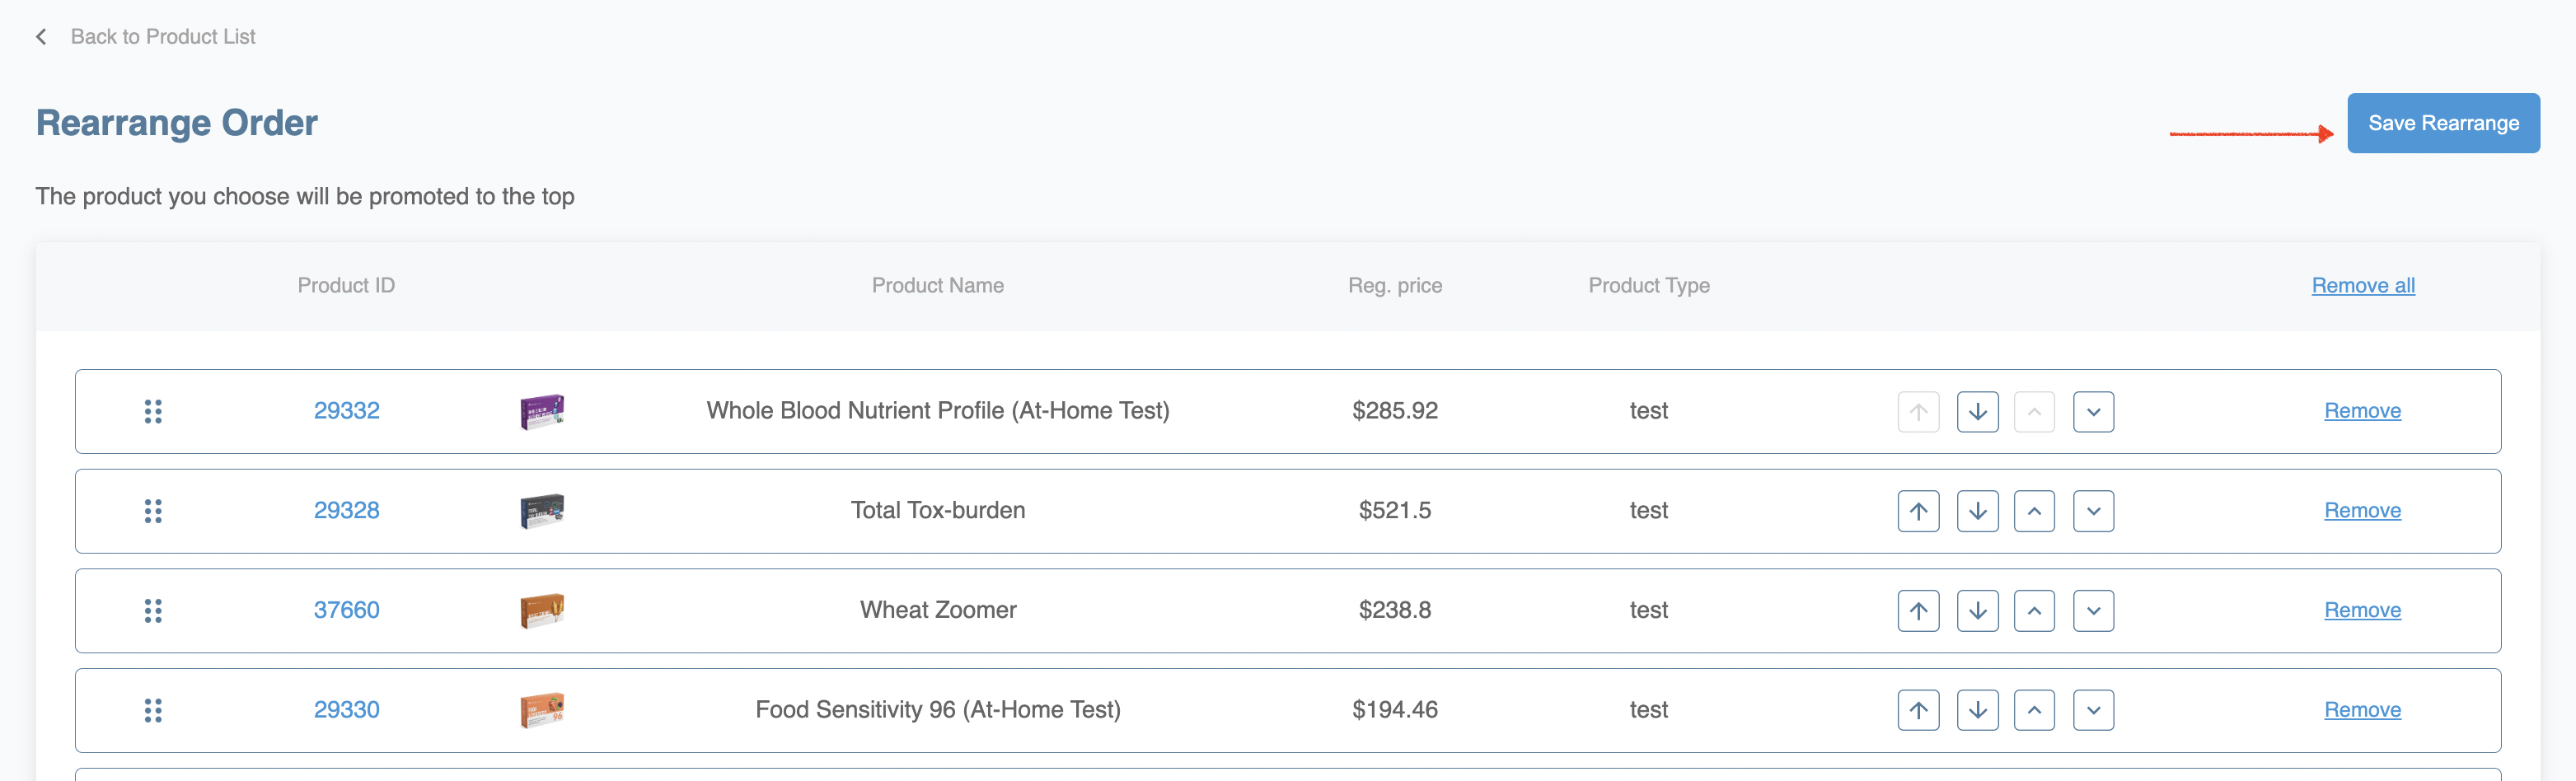Open product ID 29328 link
2576x781 pixels.
pos(347,511)
